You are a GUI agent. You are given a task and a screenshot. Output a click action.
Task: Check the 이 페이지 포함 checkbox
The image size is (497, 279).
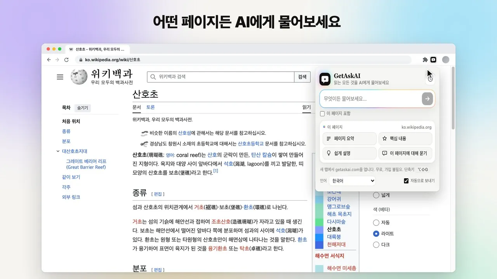coord(322,114)
